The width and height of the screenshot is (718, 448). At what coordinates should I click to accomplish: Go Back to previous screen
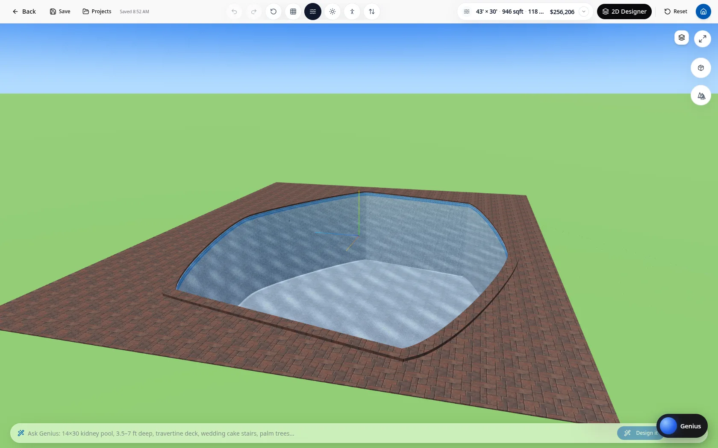click(24, 12)
